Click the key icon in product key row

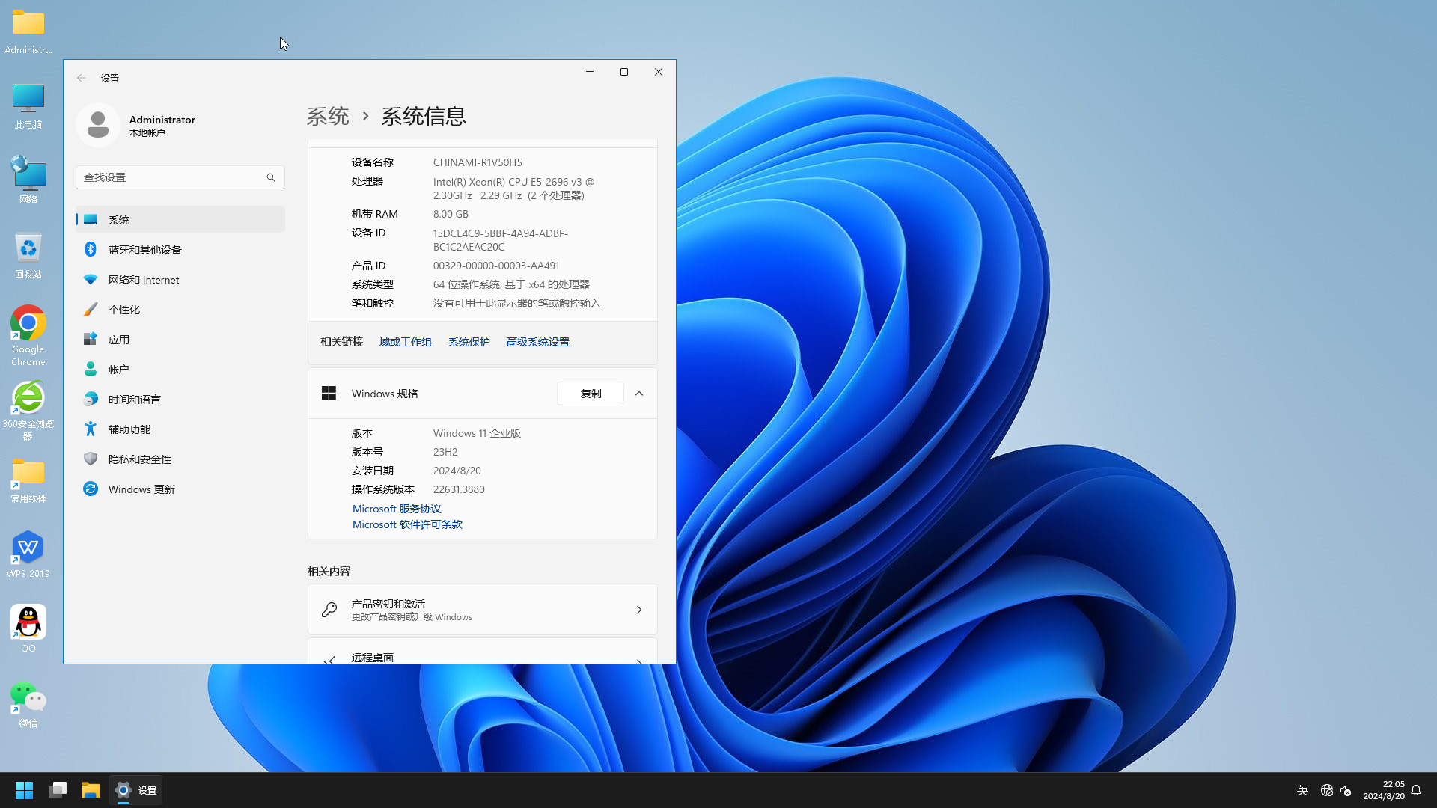[x=329, y=610]
